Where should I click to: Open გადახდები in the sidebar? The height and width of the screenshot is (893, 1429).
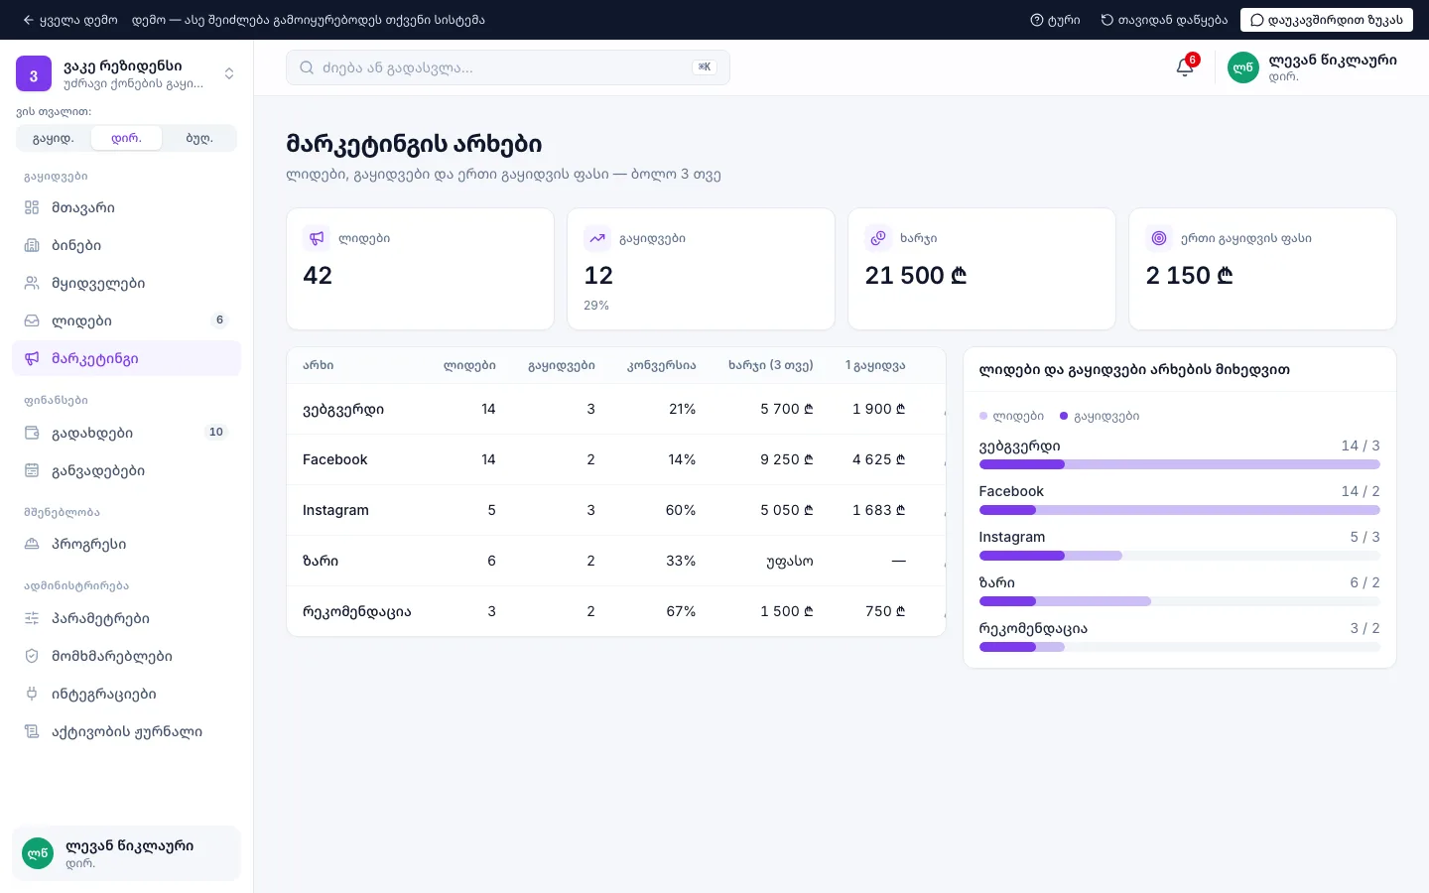point(126,433)
